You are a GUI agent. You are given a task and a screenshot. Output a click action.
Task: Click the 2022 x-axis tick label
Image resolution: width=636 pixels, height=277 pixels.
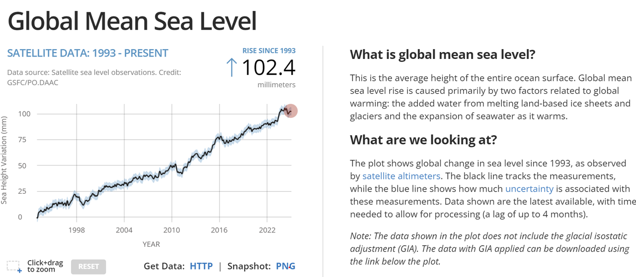[x=267, y=230]
